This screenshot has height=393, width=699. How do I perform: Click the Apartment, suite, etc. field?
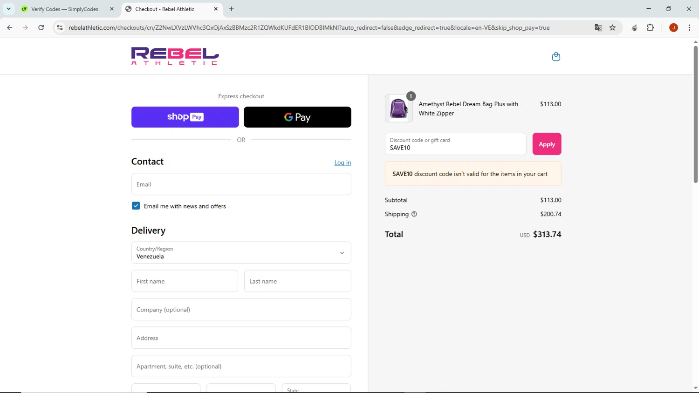(241, 366)
